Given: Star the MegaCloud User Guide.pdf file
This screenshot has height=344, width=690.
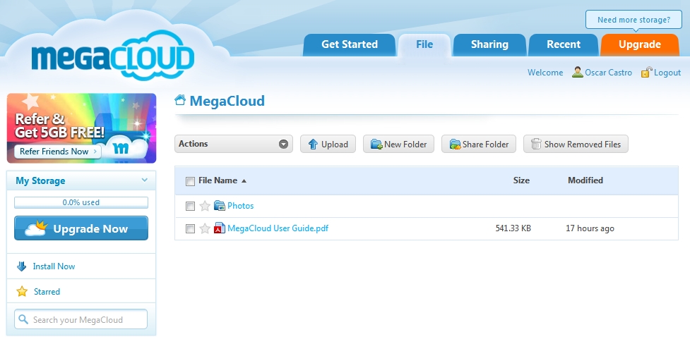Looking at the screenshot, I should (x=205, y=228).
